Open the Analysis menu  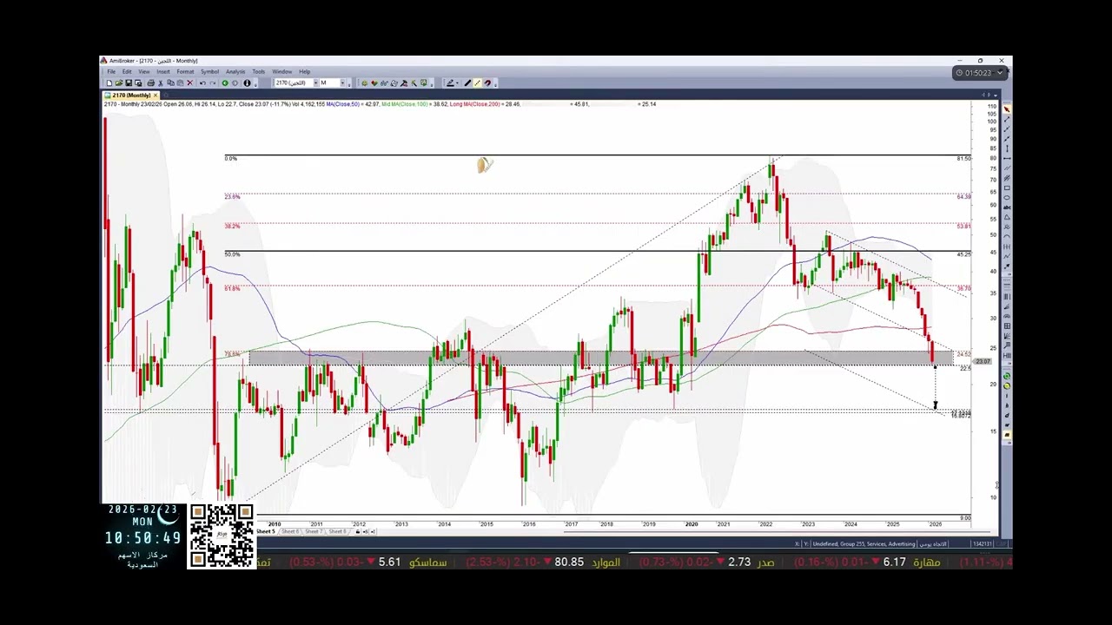coord(235,71)
